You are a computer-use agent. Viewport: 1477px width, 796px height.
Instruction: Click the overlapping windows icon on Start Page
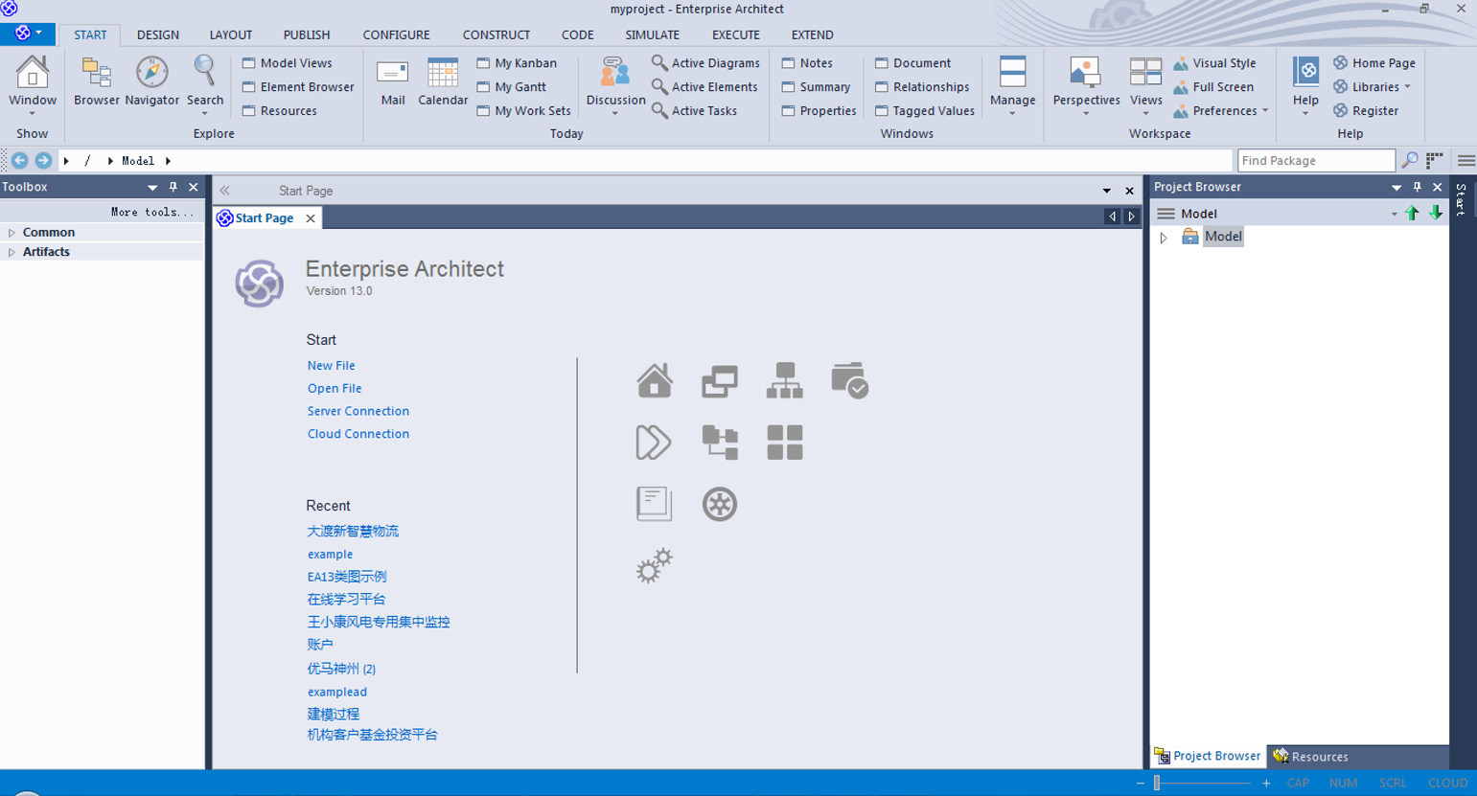click(720, 381)
